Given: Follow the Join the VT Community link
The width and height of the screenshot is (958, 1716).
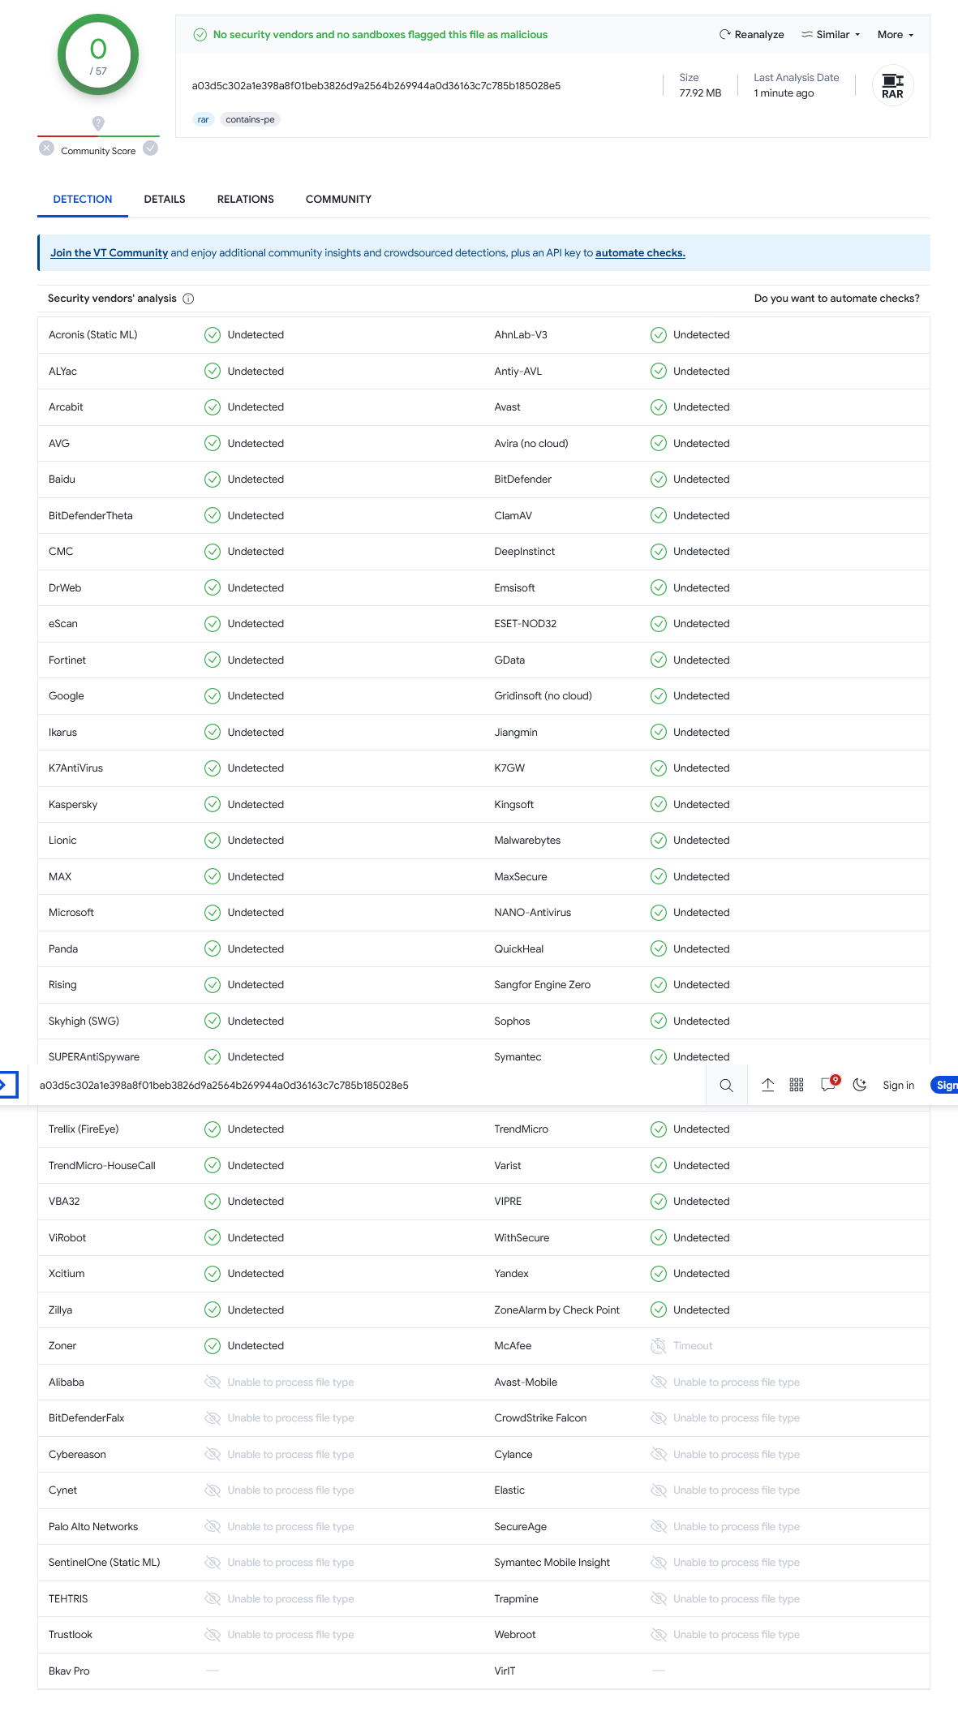Looking at the screenshot, I should point(110,253).
